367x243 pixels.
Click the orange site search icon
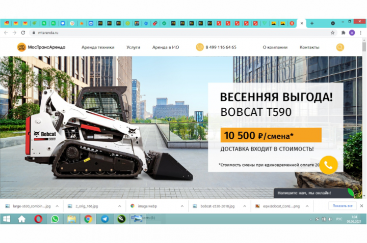click(340, 47)
